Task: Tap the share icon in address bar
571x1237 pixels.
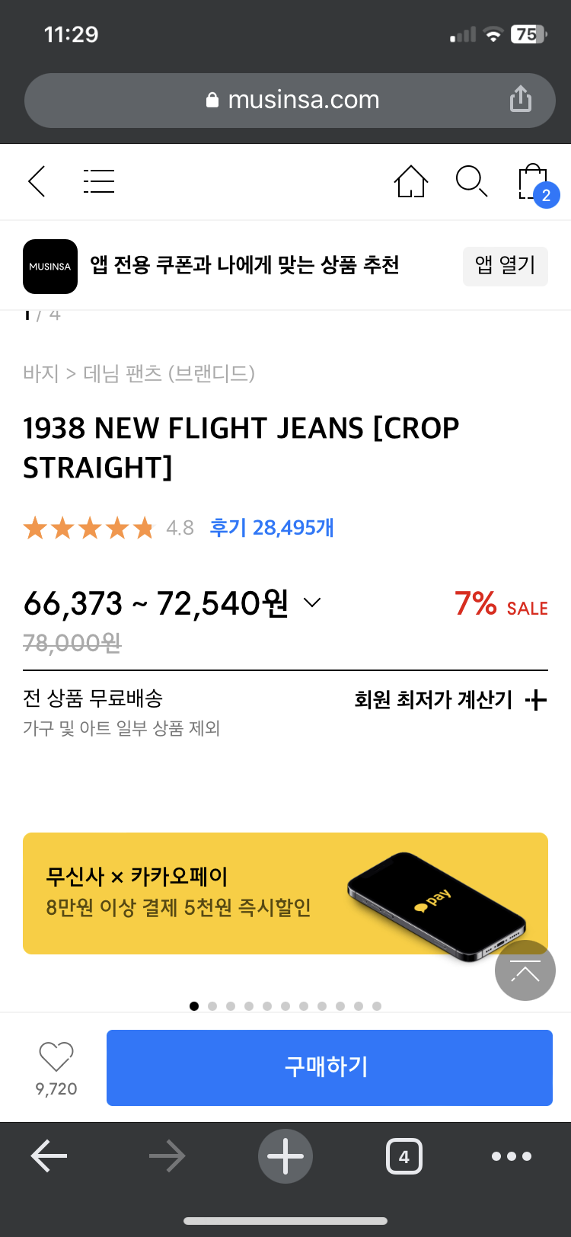Action: coord(521,99)
